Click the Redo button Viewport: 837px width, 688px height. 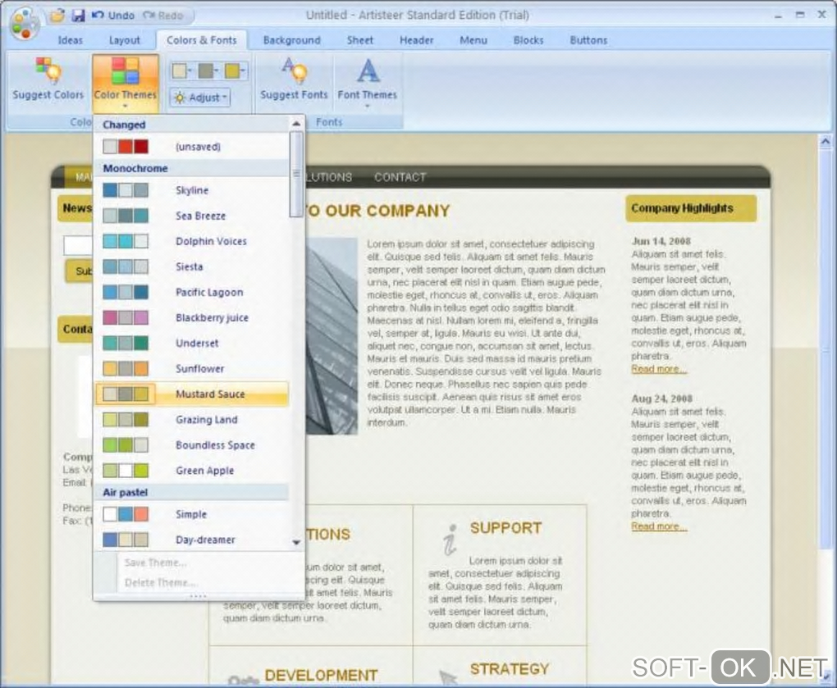(163, 16)
